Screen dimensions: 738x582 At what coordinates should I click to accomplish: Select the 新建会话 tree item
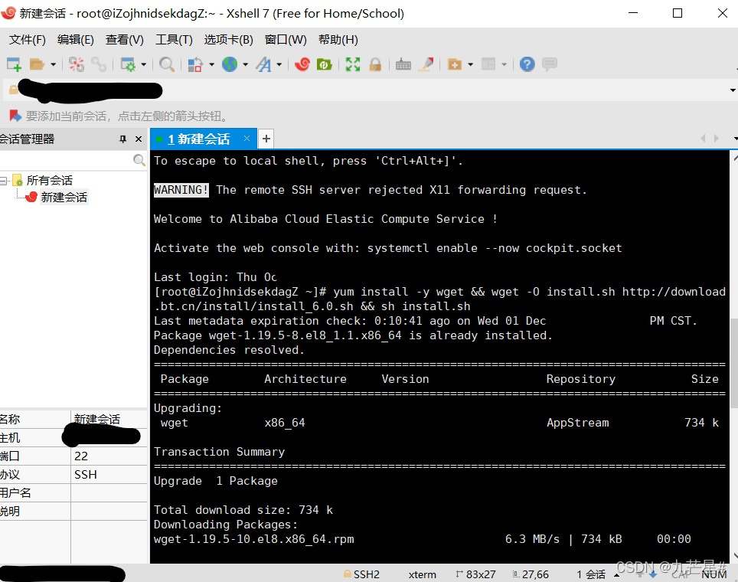coord(64,197)
